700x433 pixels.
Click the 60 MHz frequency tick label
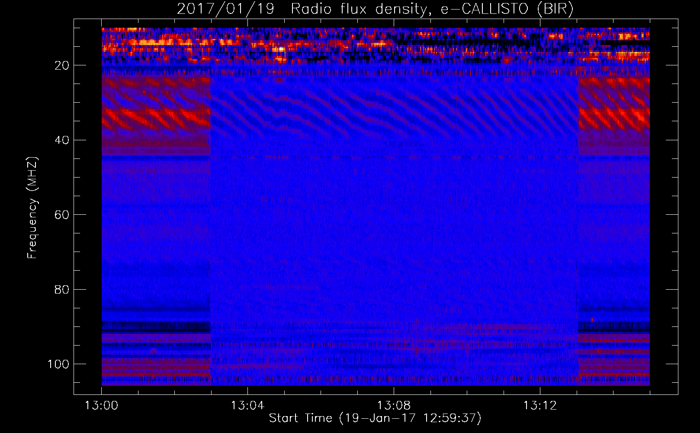click(x=62, y=215)
